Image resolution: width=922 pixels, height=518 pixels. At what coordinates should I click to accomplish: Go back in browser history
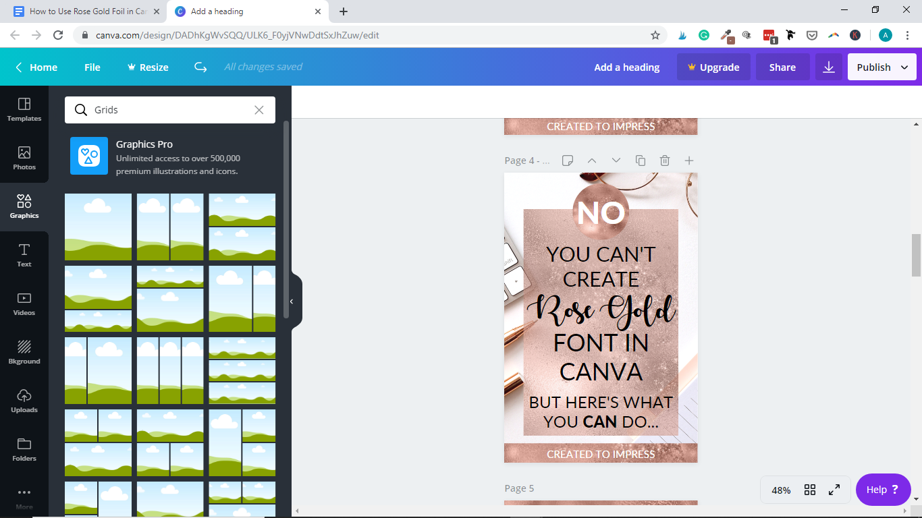(15, 35)
